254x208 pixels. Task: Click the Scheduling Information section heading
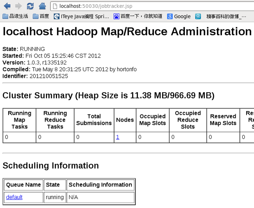(x=51, y=165)
